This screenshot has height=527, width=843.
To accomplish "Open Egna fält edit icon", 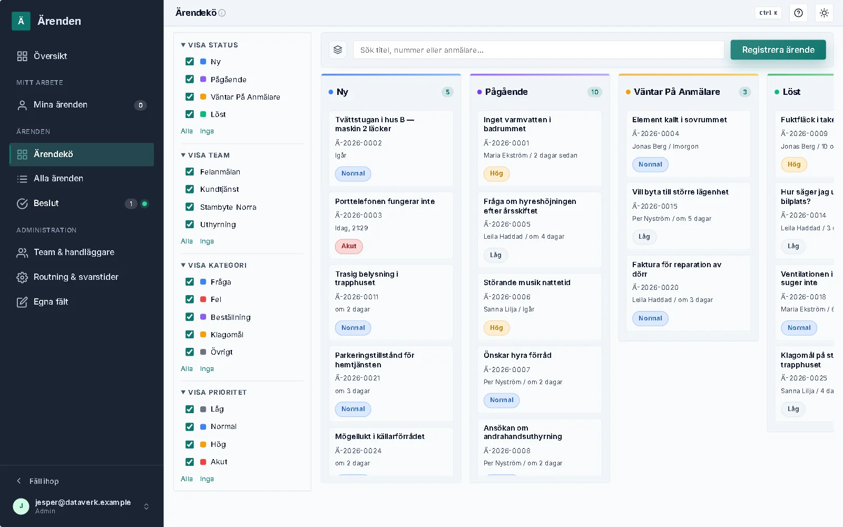I will tap(22, 302).
